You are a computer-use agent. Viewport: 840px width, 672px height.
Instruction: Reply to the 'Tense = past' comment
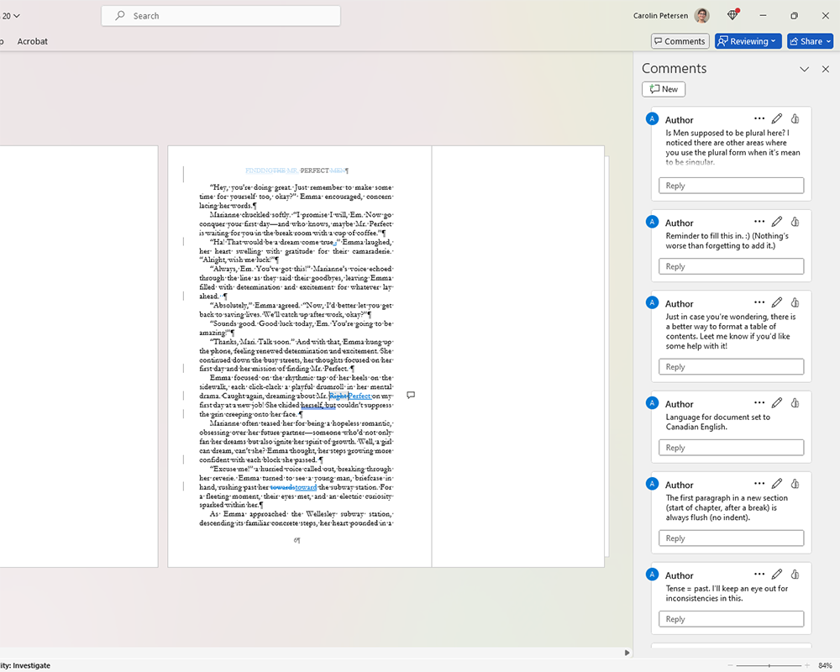[732, 619]
